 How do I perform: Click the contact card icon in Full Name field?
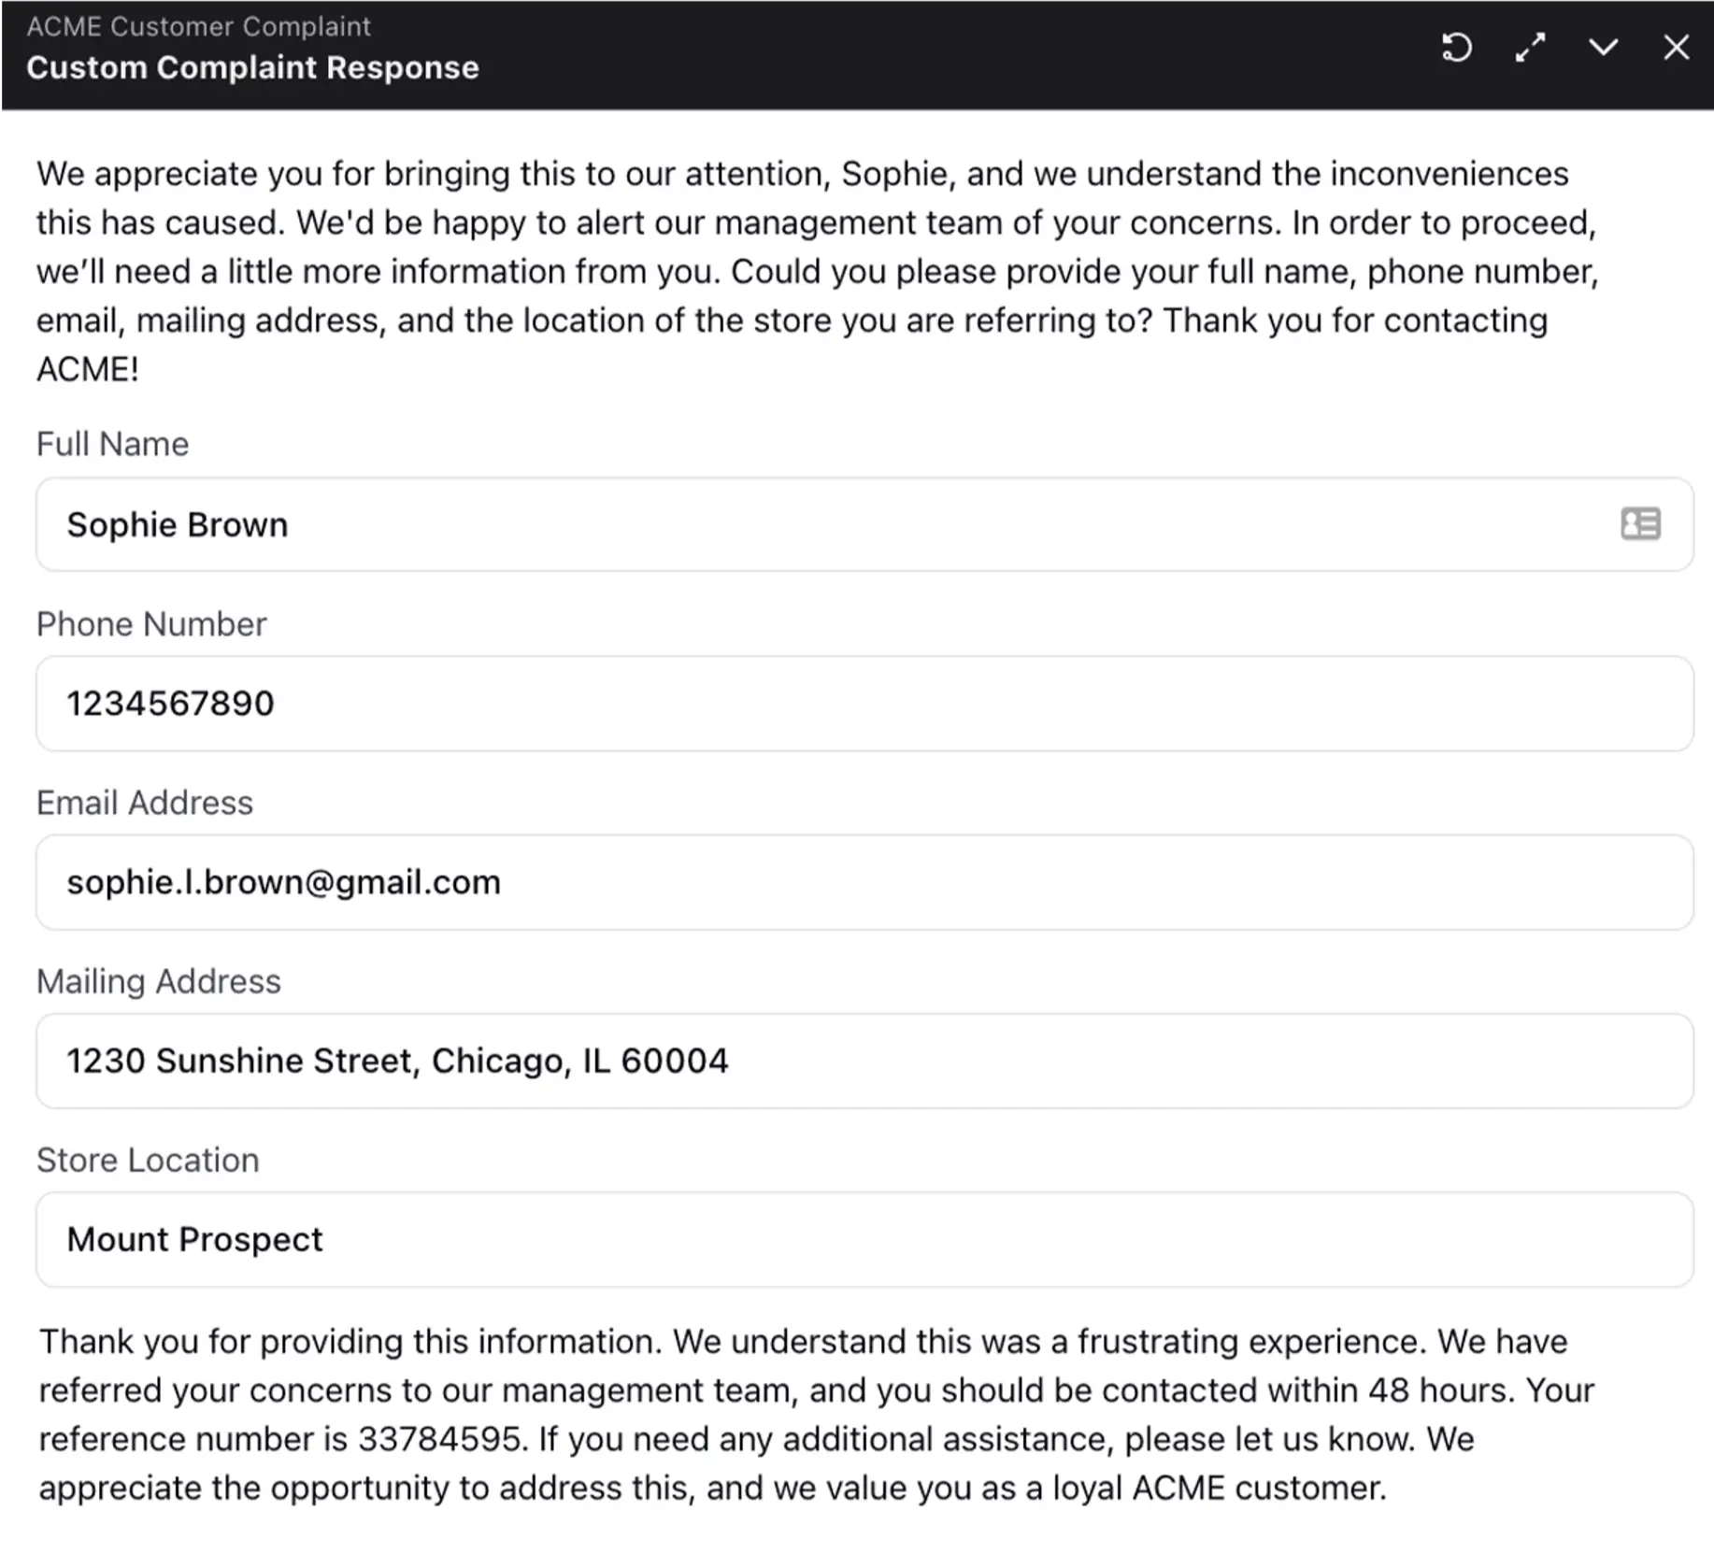(x=1641, y=524)
